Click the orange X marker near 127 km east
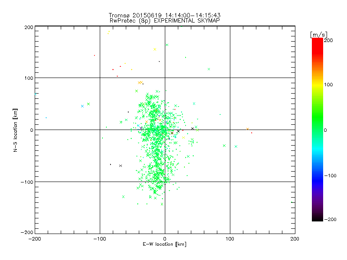The image size is (347, 260). click(x=248, y=129)
